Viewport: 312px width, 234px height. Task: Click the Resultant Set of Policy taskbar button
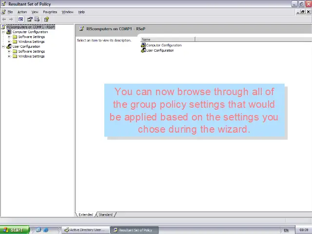click(x=135, y=230)
